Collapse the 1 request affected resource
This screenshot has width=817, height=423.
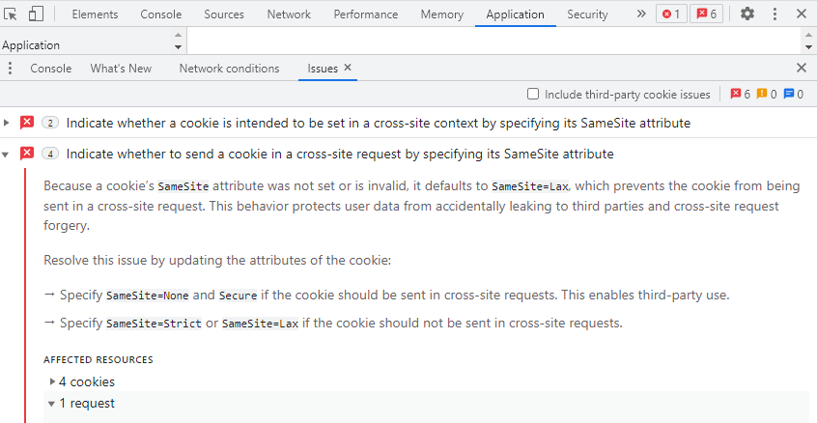click(x=52, y=403)
